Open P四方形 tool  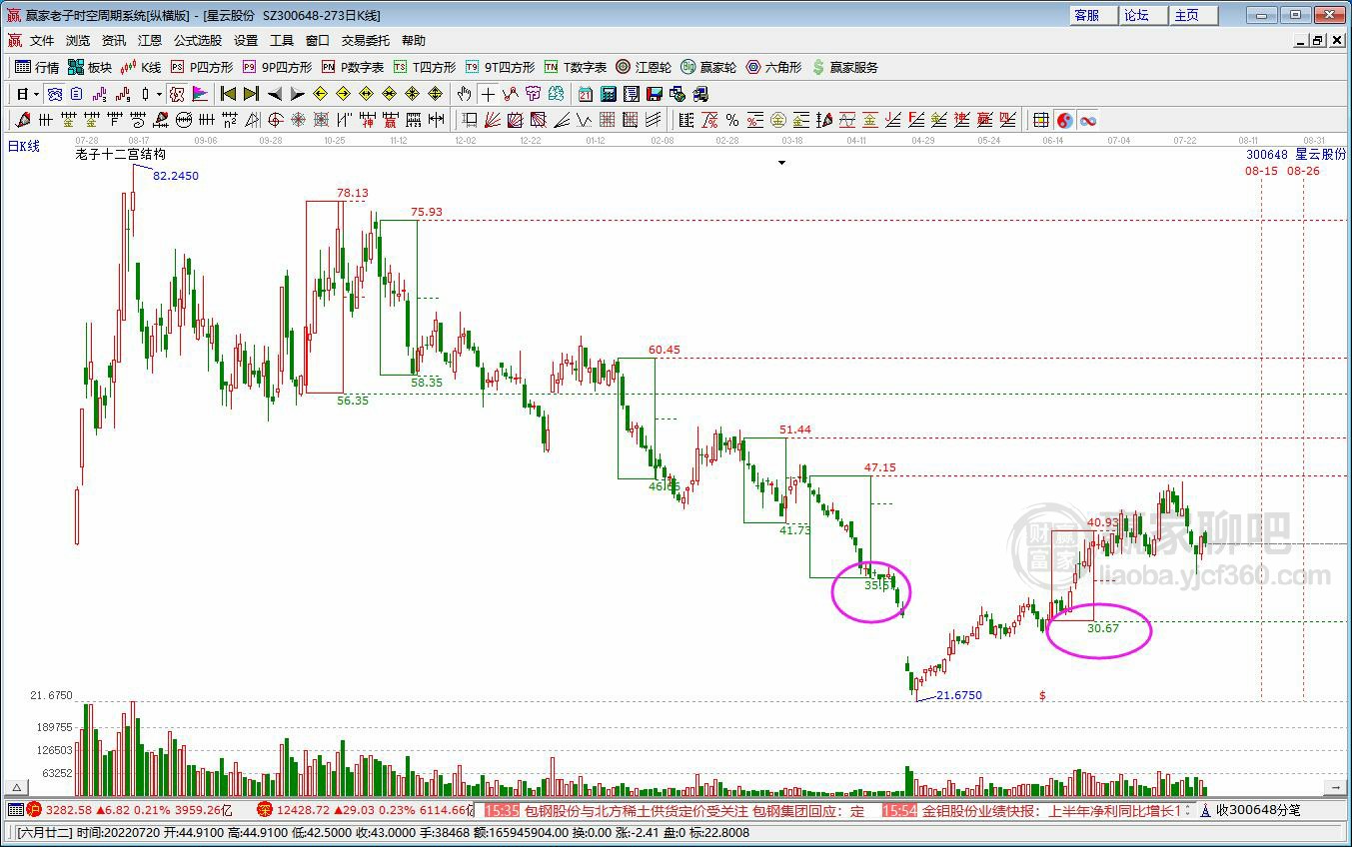(x=201, y=67)
